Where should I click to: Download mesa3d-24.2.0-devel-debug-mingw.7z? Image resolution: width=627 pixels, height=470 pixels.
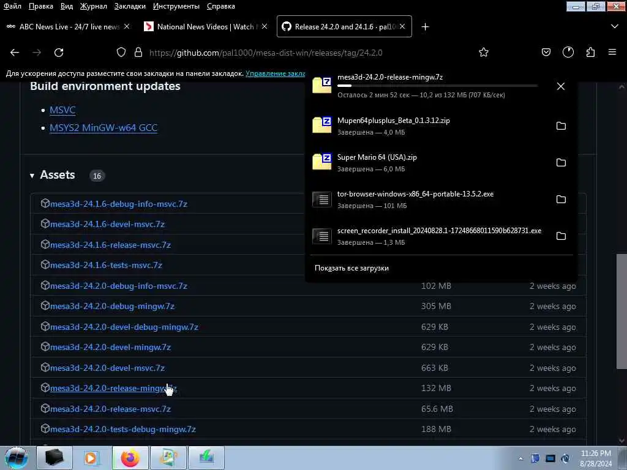(124, 327)
